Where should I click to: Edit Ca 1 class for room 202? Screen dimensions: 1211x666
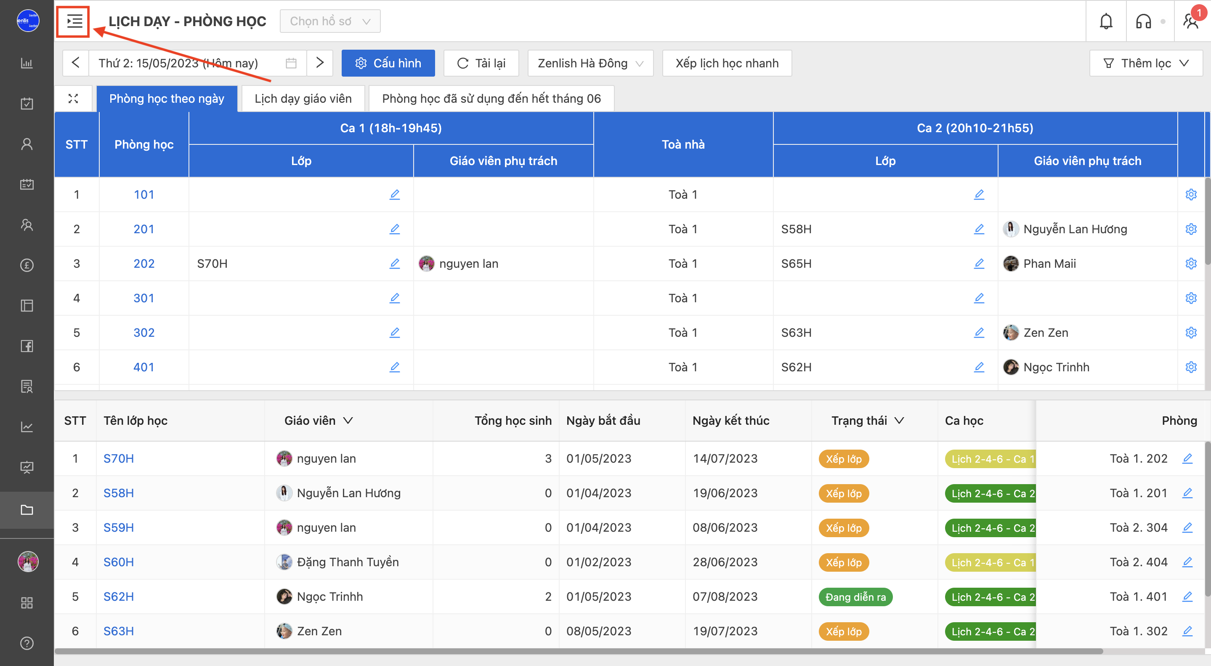coord(394,264)
